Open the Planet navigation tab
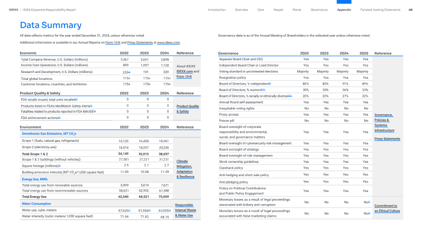 (x=297, y=10)
